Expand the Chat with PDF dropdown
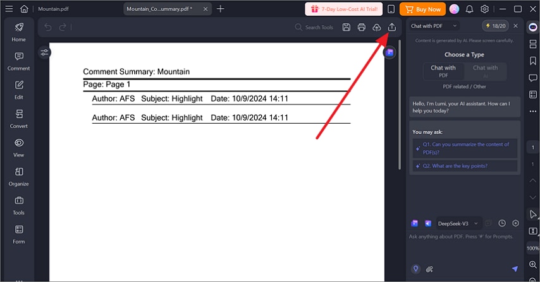Viewport: 540px width, 282px height. [434, 26]
